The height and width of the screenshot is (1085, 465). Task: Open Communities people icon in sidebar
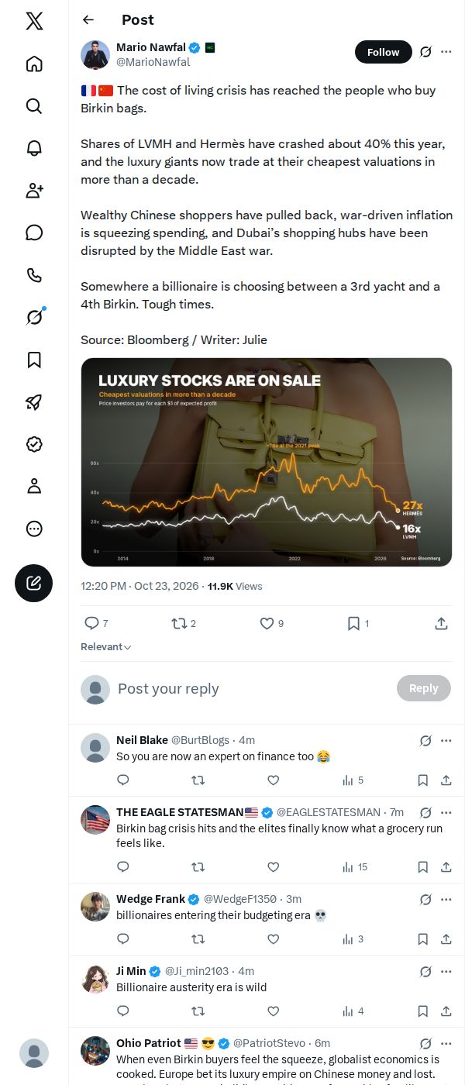pos(34,190)
